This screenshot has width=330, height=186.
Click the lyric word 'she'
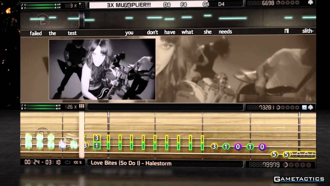click(x=208, y=32)
